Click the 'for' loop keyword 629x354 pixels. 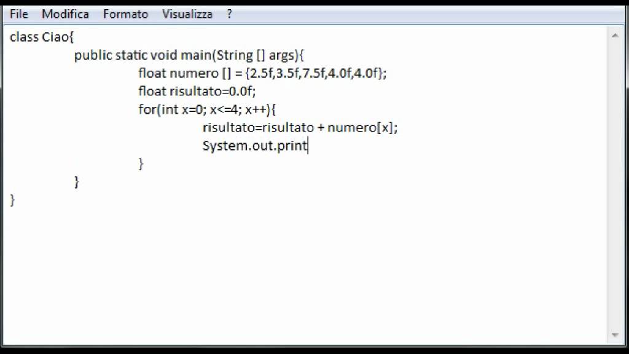(x=146, y=110)
